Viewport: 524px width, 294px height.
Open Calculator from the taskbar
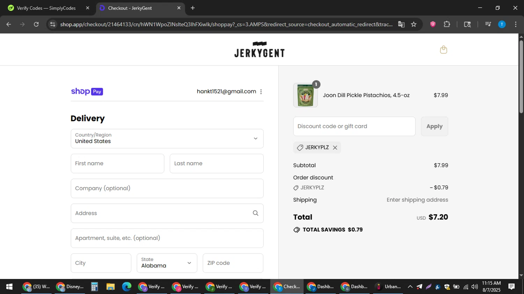click(x=94, y=287)
